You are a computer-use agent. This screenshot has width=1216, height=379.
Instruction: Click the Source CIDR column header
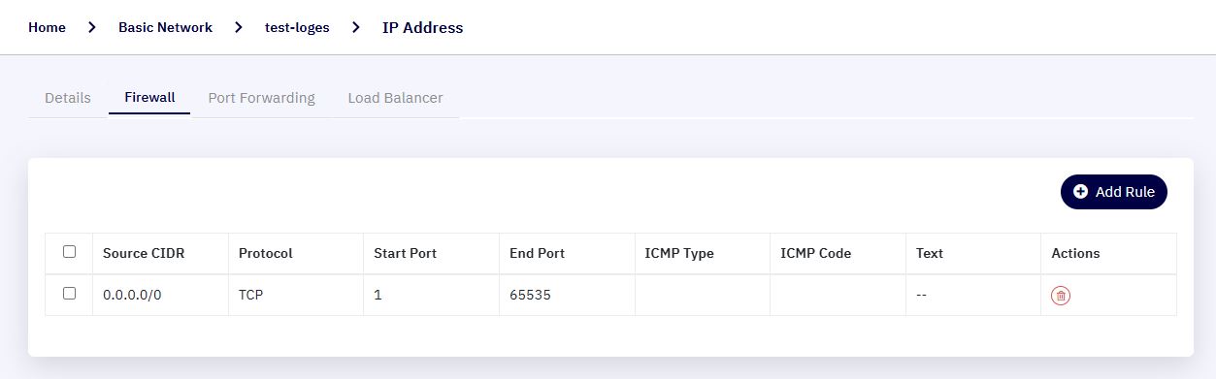tap(144, 253)
